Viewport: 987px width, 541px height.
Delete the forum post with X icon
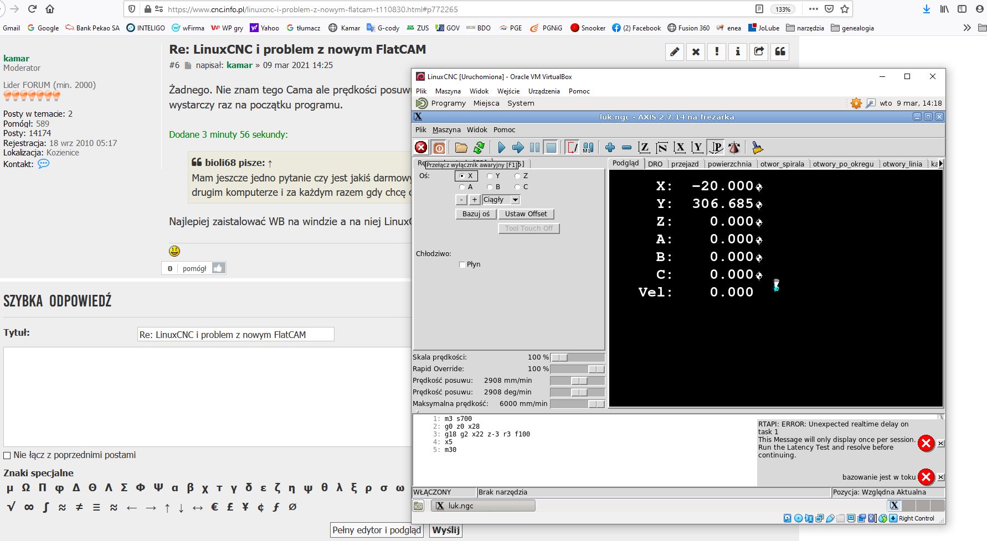coord(696,52)
